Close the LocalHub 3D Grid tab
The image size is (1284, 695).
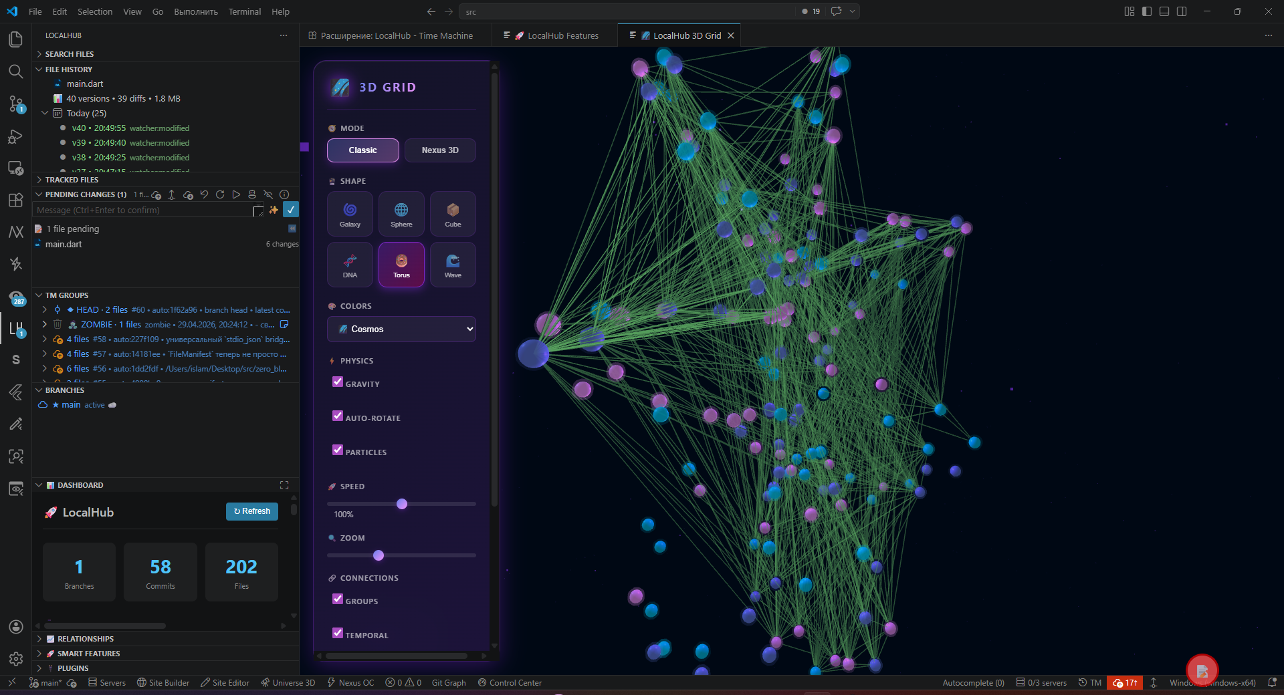pos(731,35)
